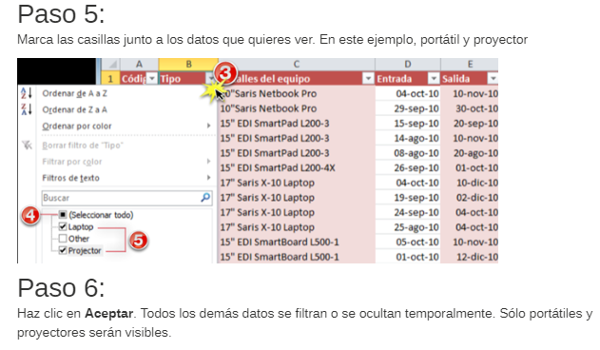Click the Salida cell 30-oct-10
The height and width of the screenshot is (350, 600).
470,108
